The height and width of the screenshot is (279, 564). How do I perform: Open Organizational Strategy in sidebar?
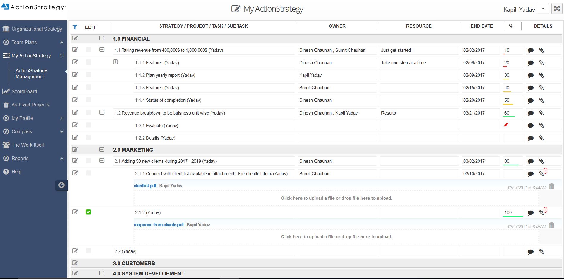32,29
